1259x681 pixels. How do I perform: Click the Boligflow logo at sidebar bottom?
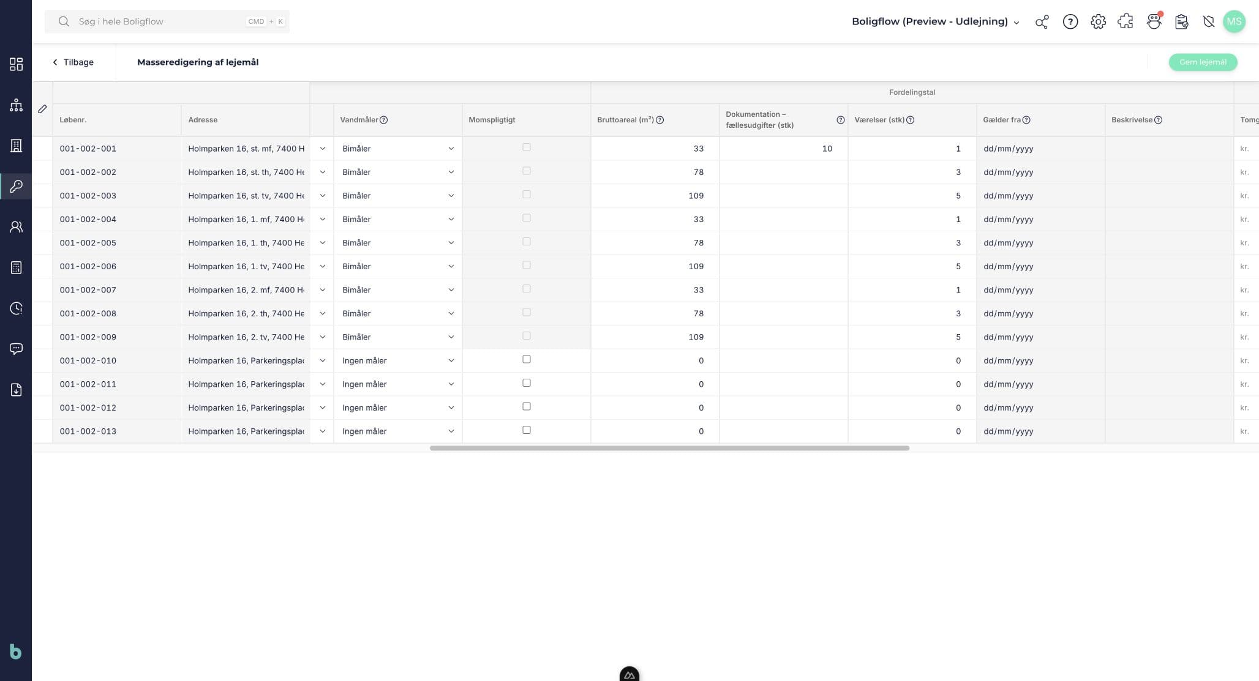click(16, 652)
